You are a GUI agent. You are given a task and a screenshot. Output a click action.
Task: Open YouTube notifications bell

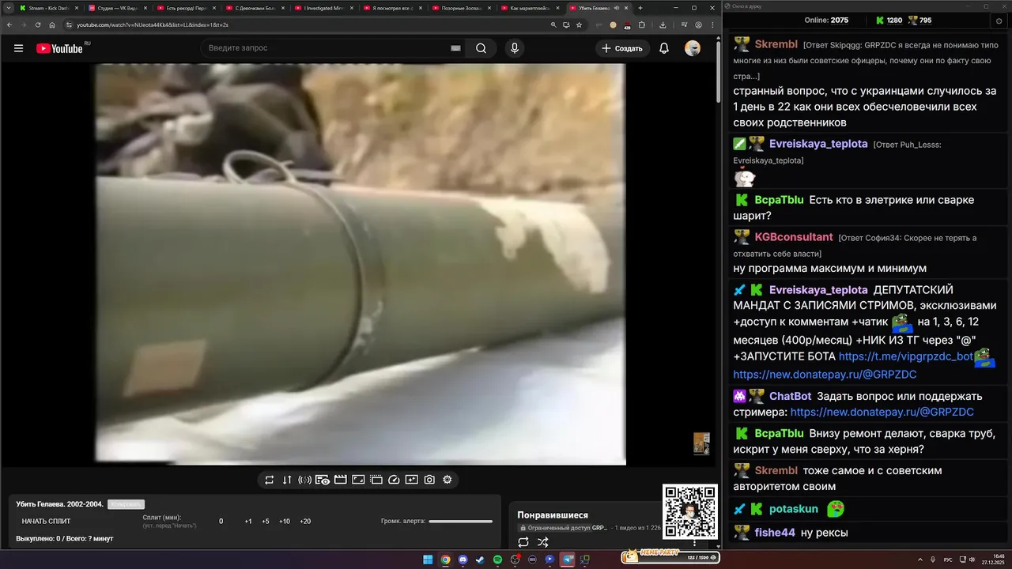pyautogui.click(x=664, y=48)
